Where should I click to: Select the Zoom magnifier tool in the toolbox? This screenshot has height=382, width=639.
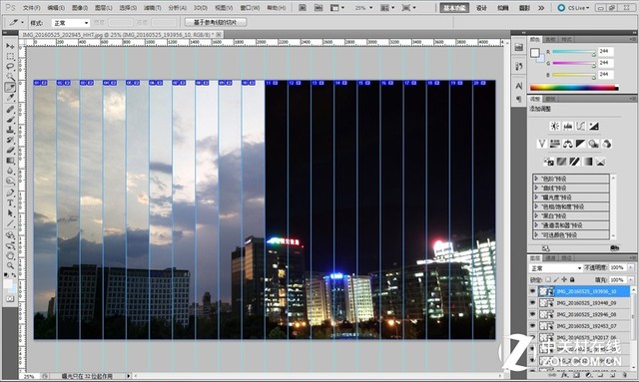[x=10, y=265]
